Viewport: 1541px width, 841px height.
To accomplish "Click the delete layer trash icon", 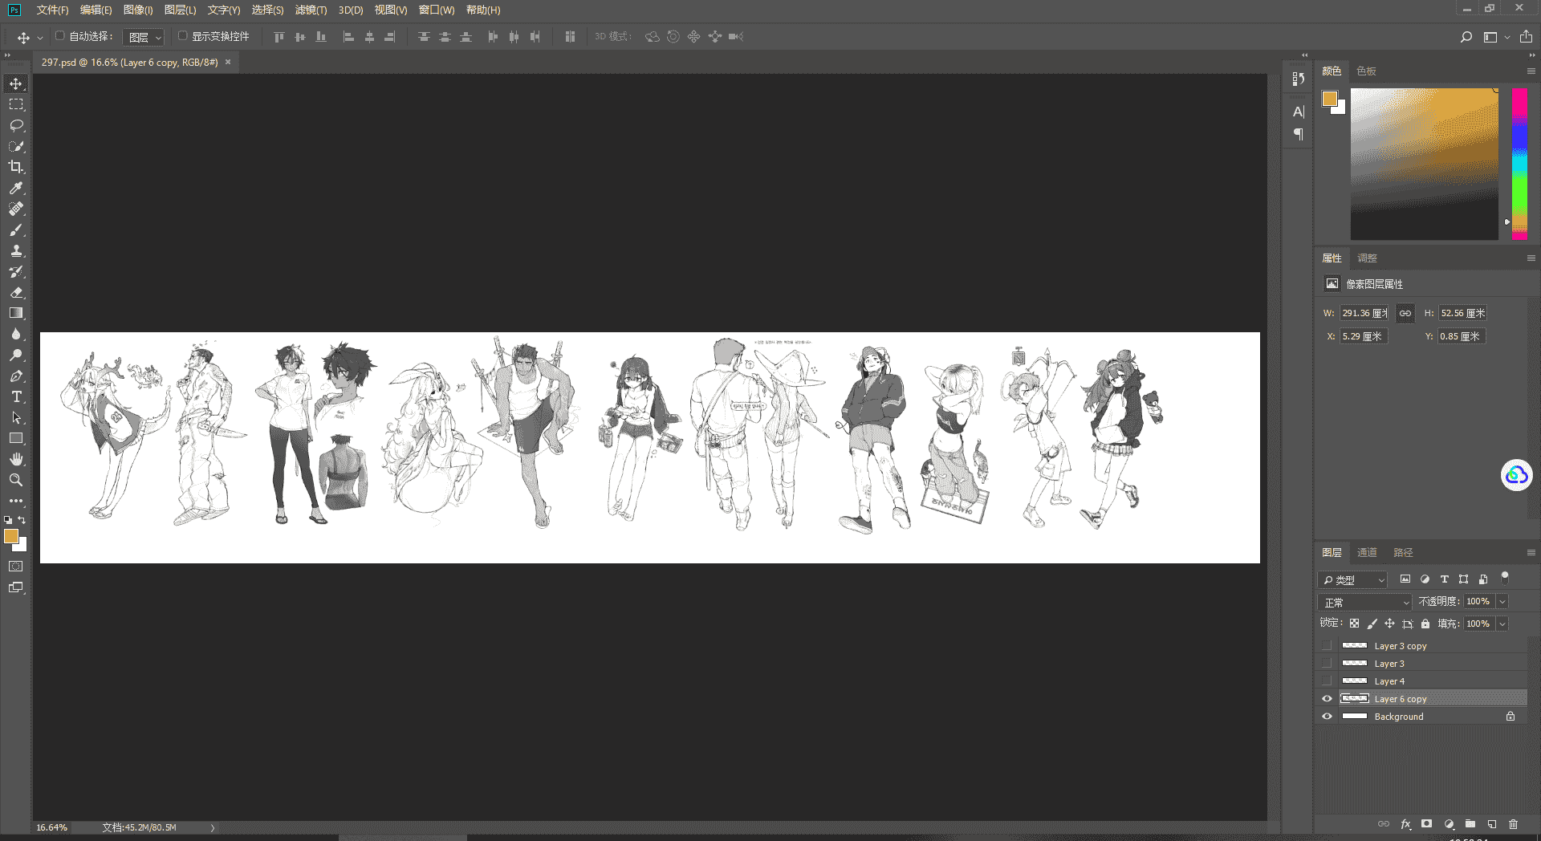I will 1513,824.
